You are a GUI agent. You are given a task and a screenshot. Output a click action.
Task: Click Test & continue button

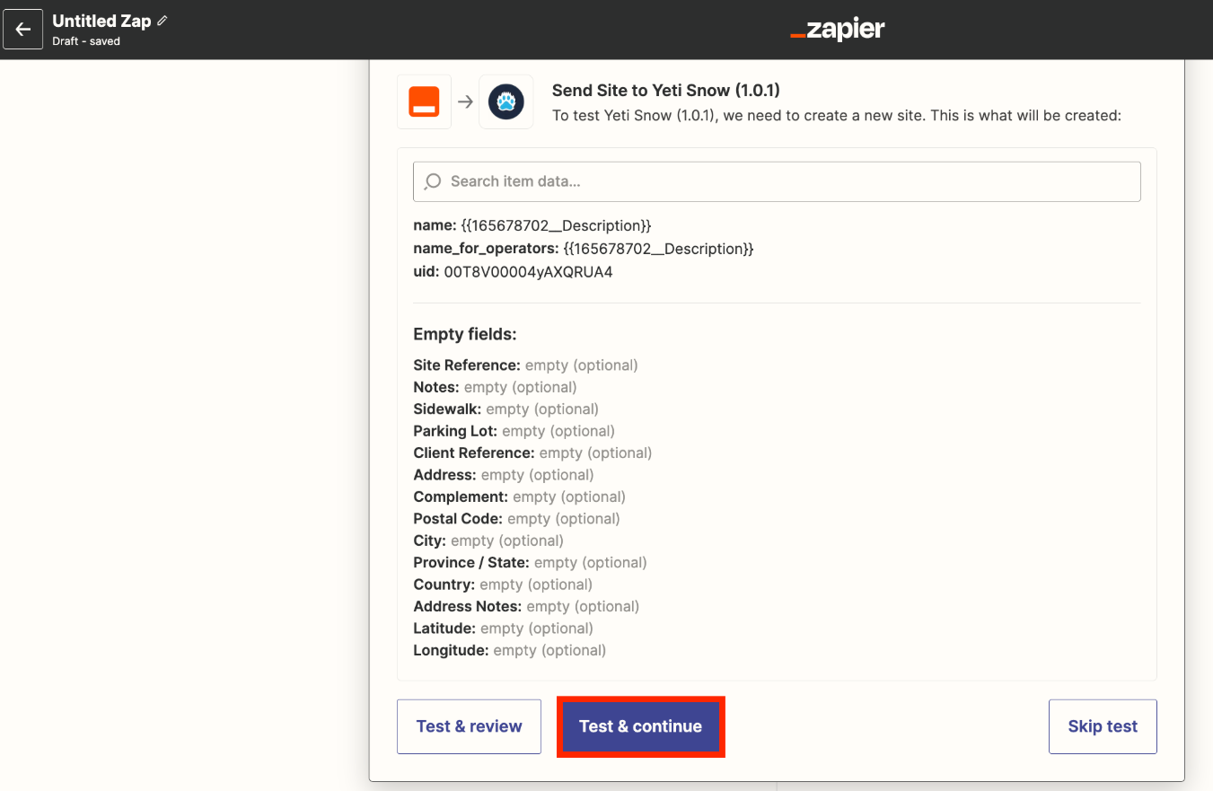(x=641, y=726)
